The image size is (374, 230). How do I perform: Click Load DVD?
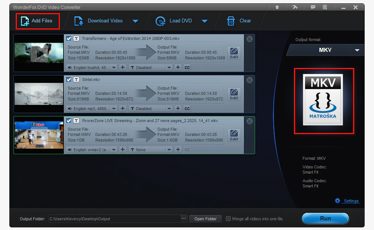pyautogui.click(x=174, y=21)
